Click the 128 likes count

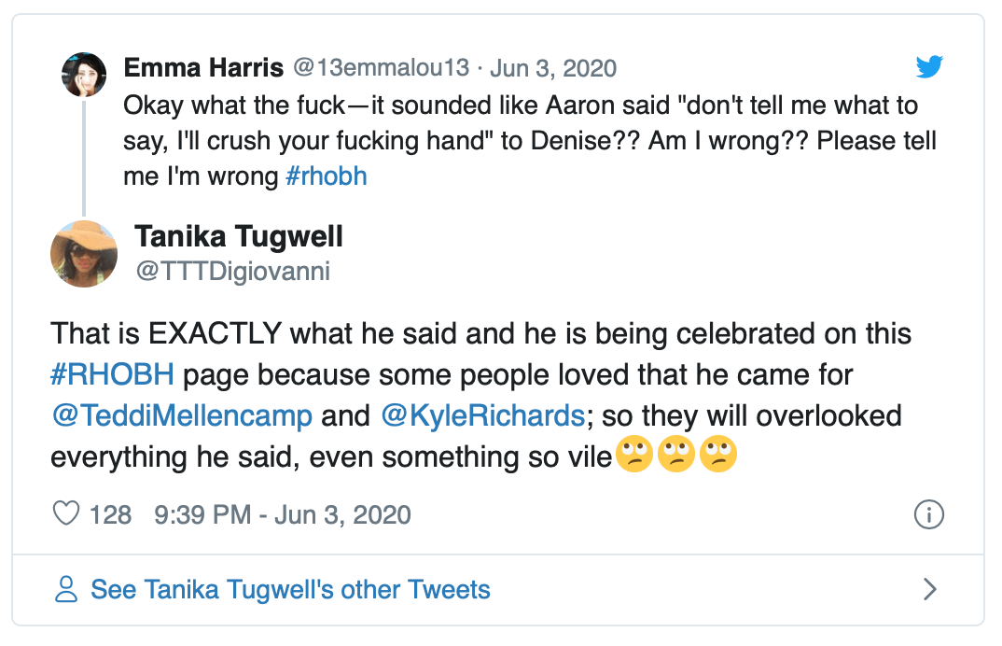click(110, 514)
